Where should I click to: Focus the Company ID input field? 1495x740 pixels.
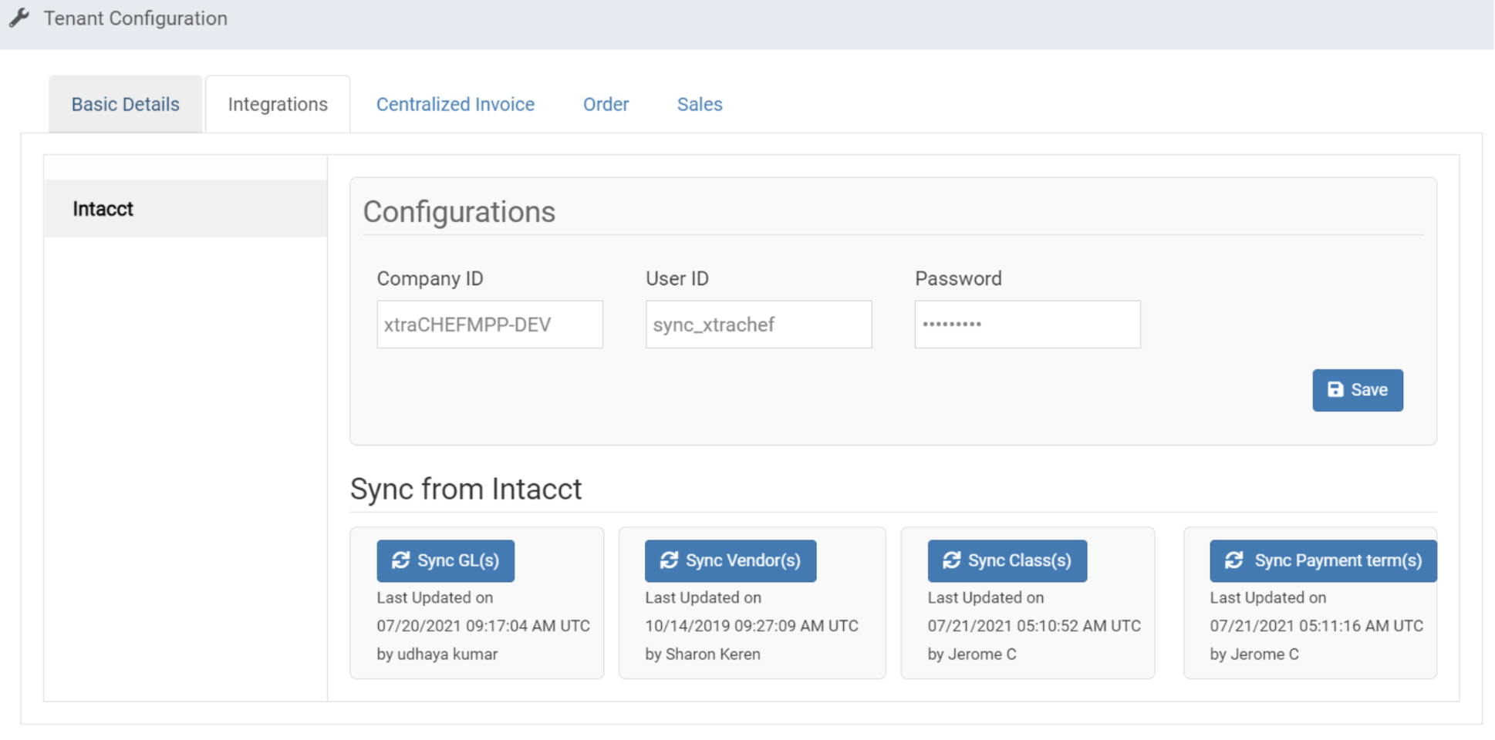click(489, 325)
